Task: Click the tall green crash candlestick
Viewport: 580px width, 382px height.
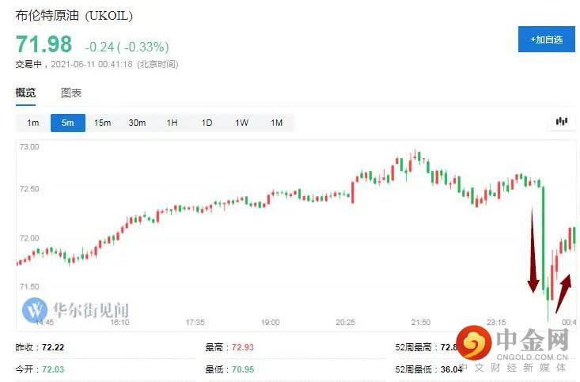Action: point(544,238)
